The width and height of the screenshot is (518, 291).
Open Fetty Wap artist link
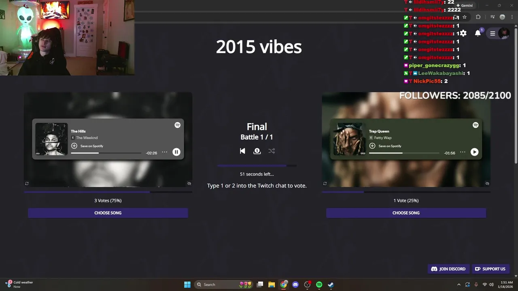(x=383, y=138)
